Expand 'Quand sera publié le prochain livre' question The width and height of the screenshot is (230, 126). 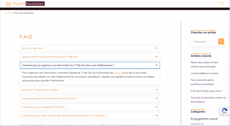[49, 98]
